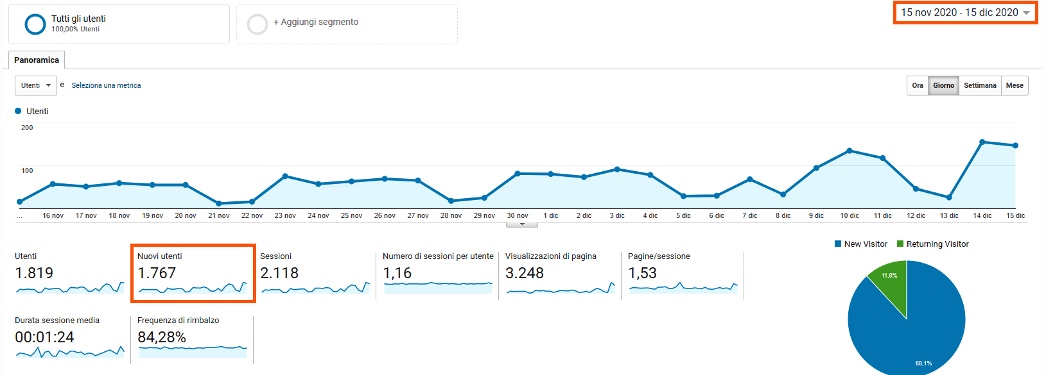Click the Nuovi utenti sparkline chart

[x=193, y=288]
